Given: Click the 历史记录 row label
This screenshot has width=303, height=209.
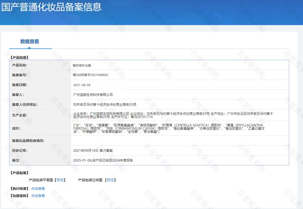Looking at the screenshot, I should coord(20,151).
